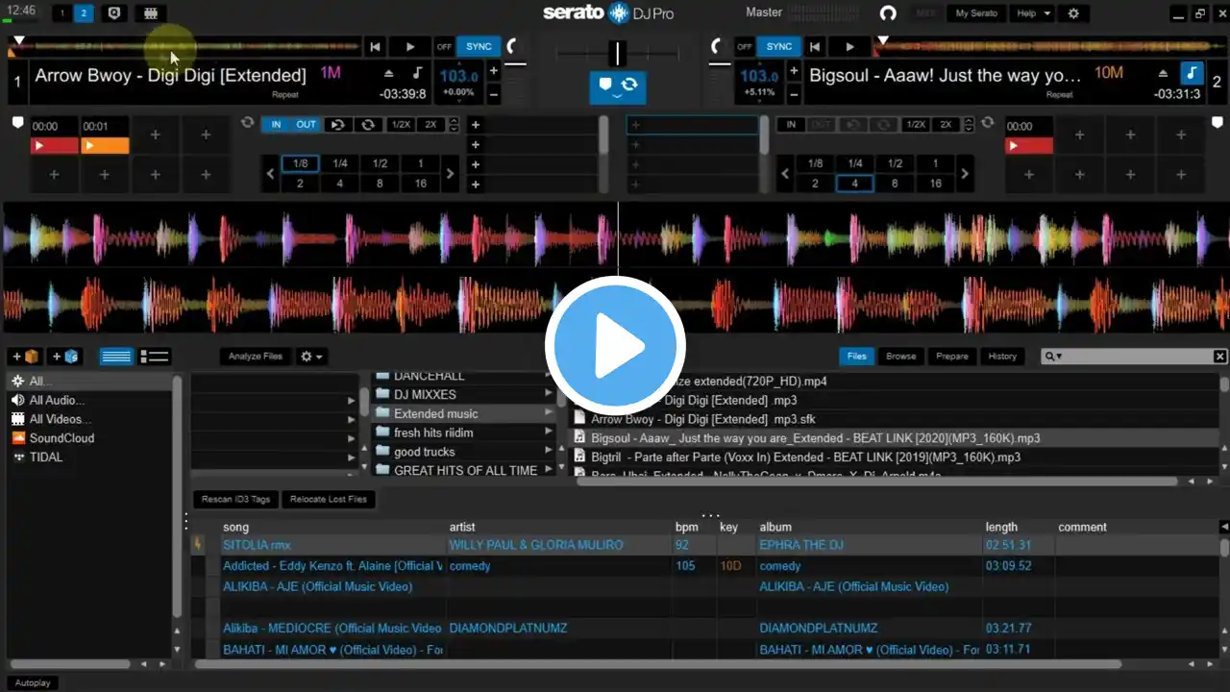Viewport: 1230px width, 692px height.
Task: Enable key lock on deck 1
Action: [x=417, y=73]
